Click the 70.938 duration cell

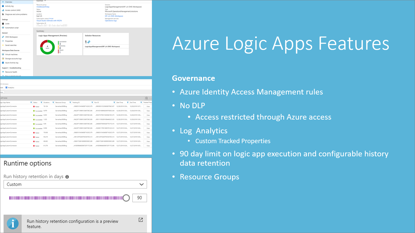tap(46, 133)
